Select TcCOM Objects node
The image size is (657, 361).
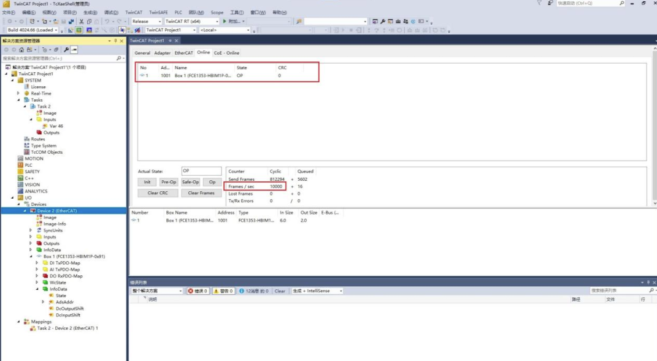pos(47,152)
